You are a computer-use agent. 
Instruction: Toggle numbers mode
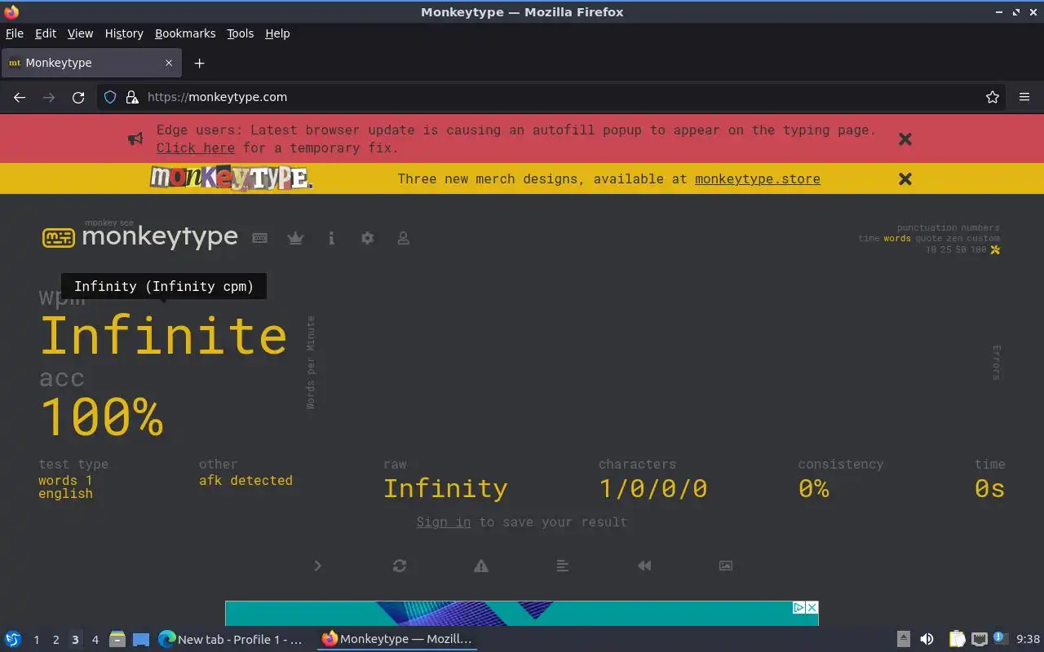point(980,228)
